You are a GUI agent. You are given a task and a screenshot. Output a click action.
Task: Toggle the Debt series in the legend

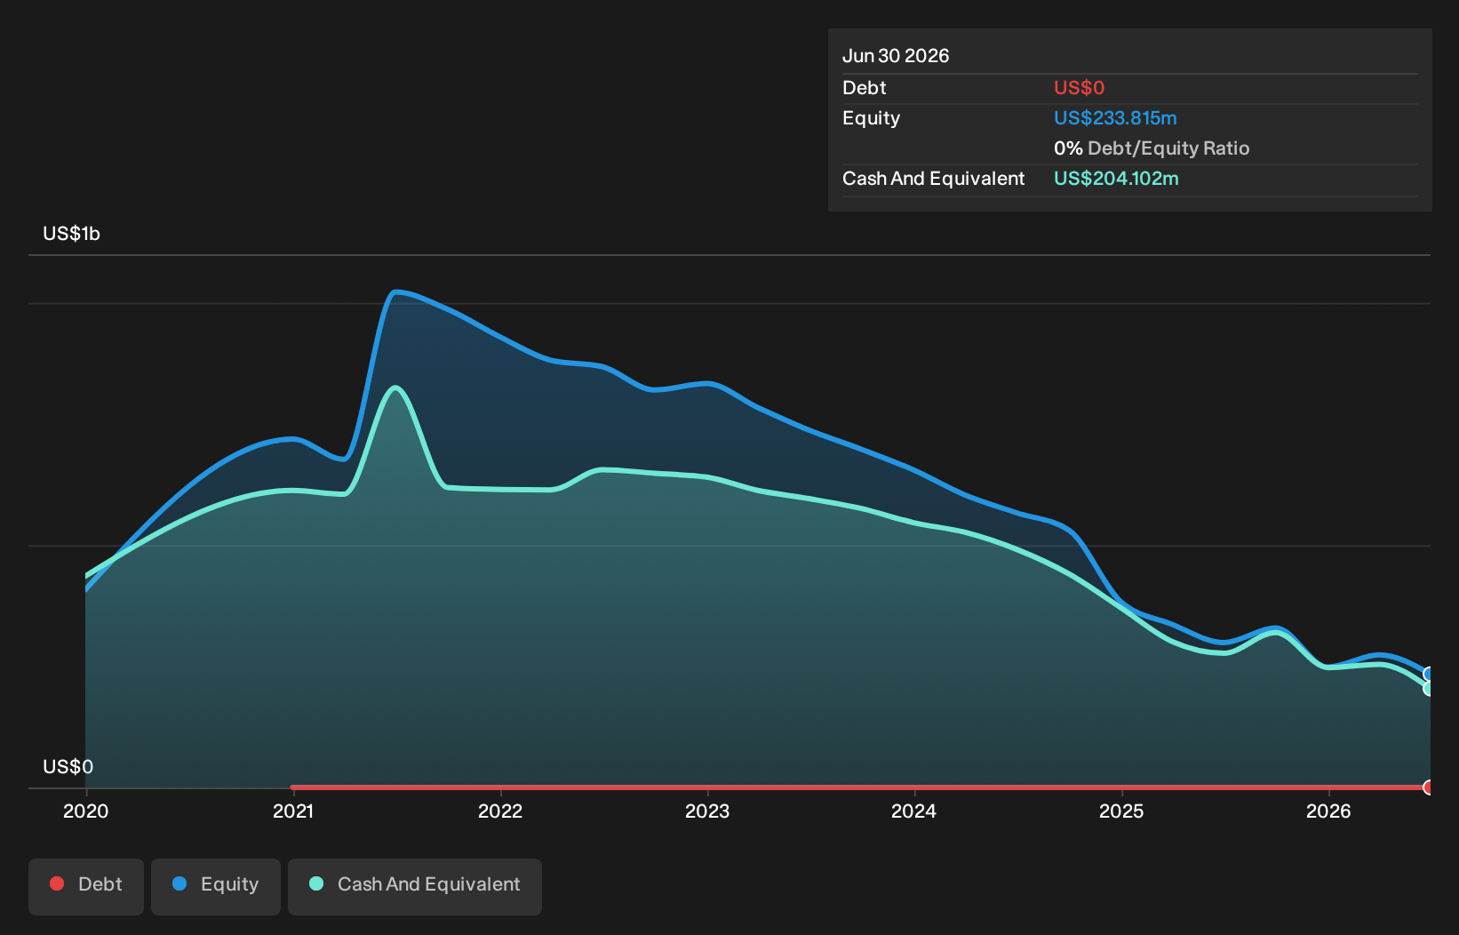pos(86,886)
